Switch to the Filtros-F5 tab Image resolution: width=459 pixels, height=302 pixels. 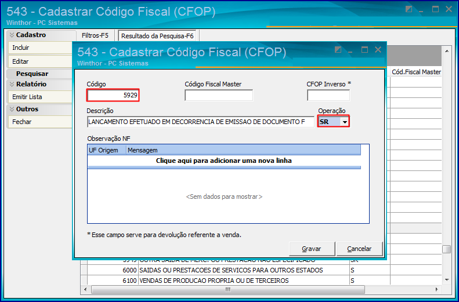[x=95, y=36]
